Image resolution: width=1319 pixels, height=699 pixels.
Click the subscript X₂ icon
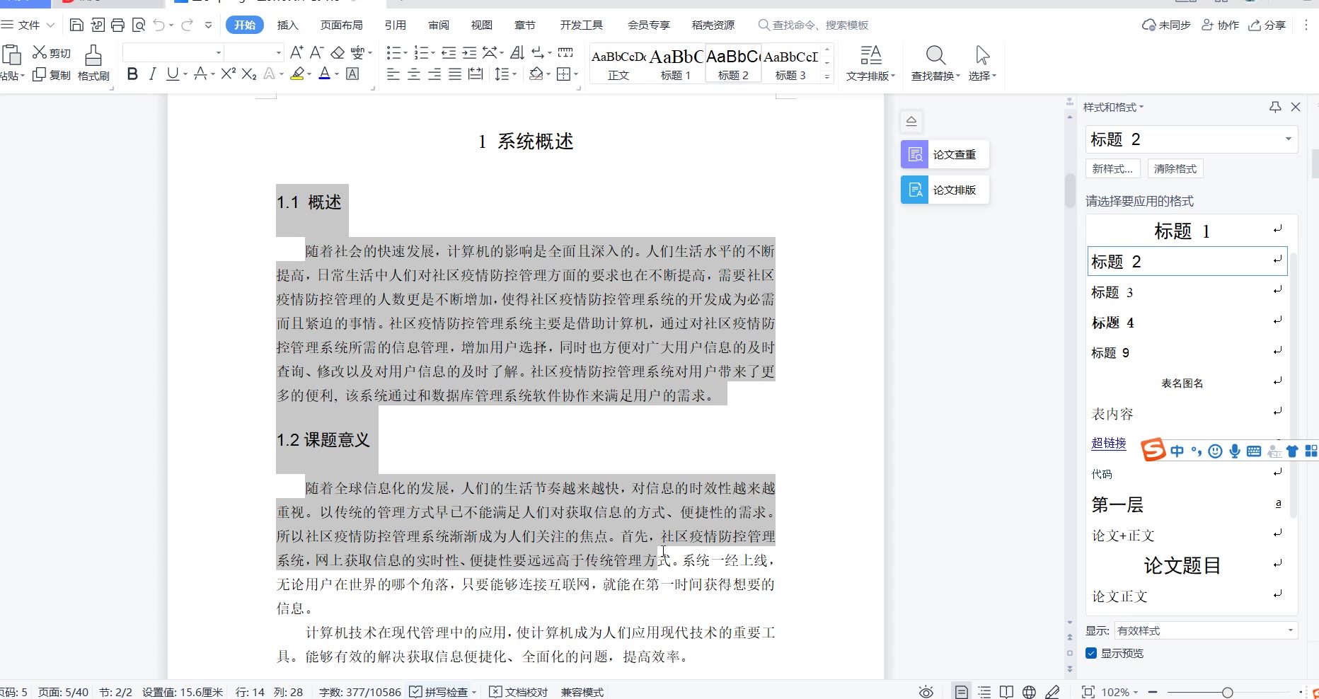click(248, 74)
